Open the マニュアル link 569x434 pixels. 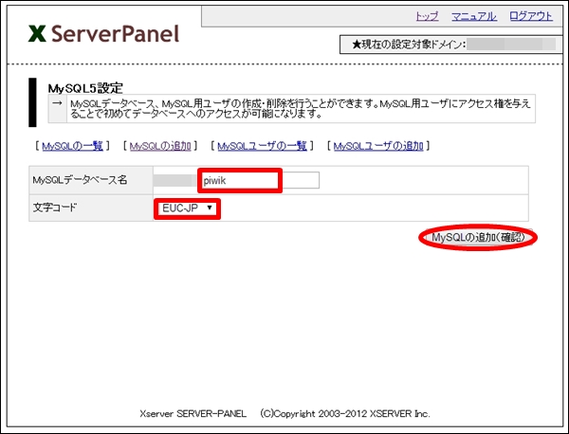(474, 16)
